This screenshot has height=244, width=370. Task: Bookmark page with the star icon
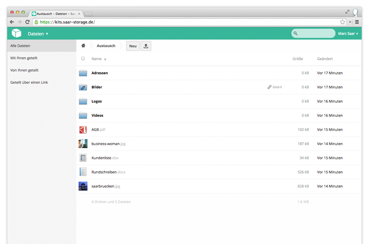[x=342, y=22]
